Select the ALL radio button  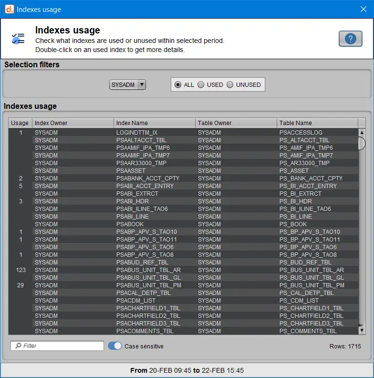click(x=178, y=84)
